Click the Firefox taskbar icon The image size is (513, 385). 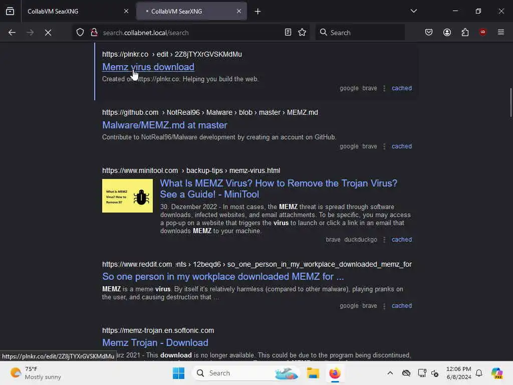(x=335, y=373)
